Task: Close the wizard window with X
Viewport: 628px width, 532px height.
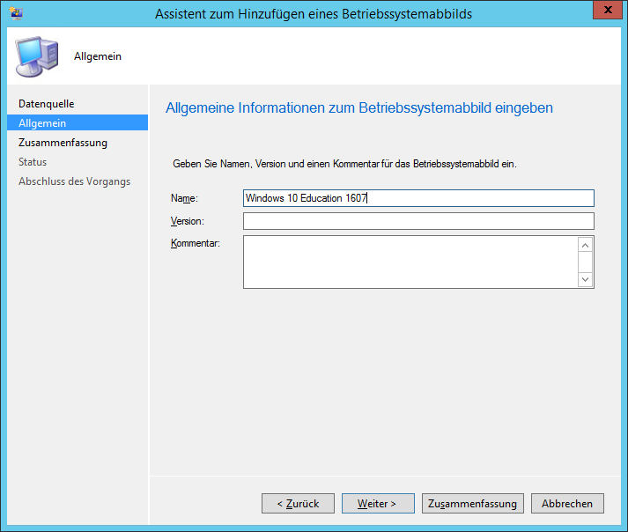Action: point(604,11)
